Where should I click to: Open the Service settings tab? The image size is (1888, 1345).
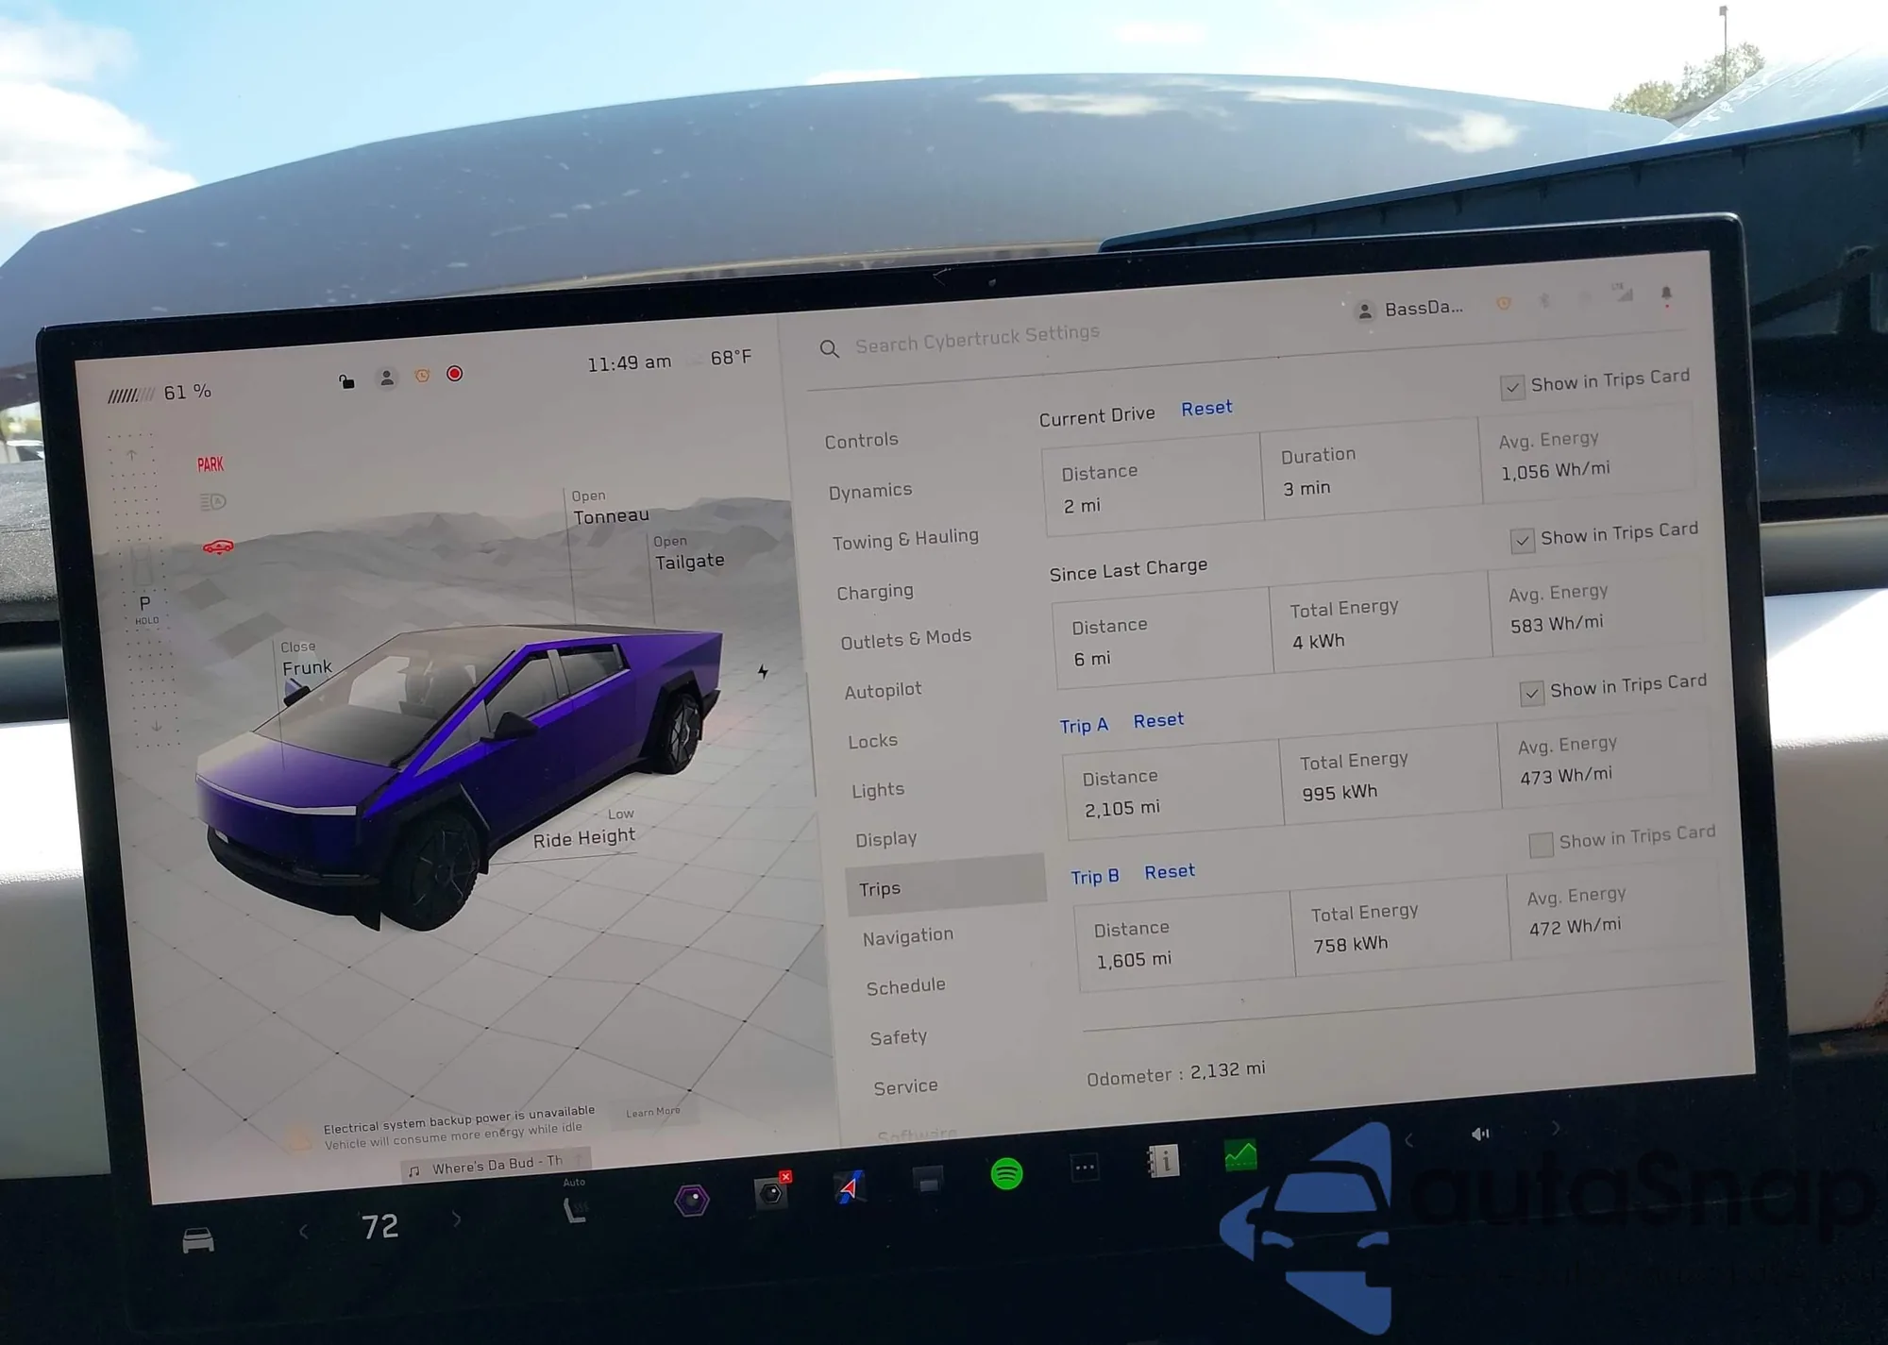[x=906, y=1087]
